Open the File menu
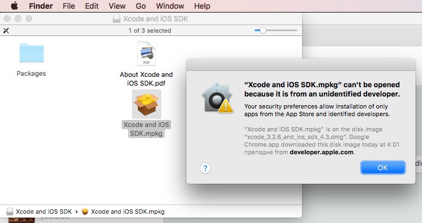The image size is (422, 223). 69,6
